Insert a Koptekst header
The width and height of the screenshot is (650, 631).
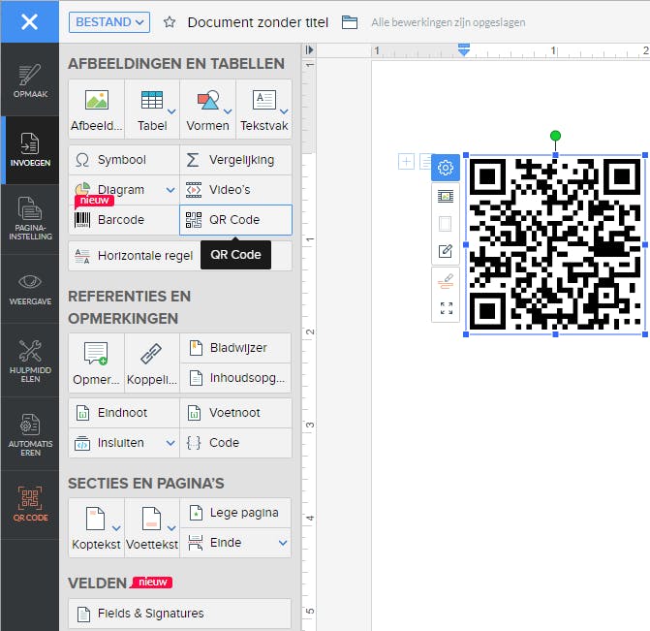(96, 527)
